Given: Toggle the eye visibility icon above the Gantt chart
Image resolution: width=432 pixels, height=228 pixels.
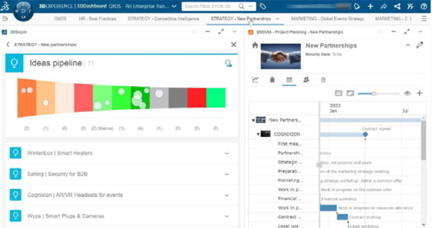Looking at the screenshot, I should pos(407,93).
